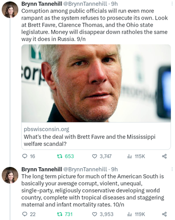
Task: Click reply icon on the 9/n tweet
Action: coord(25,156)
